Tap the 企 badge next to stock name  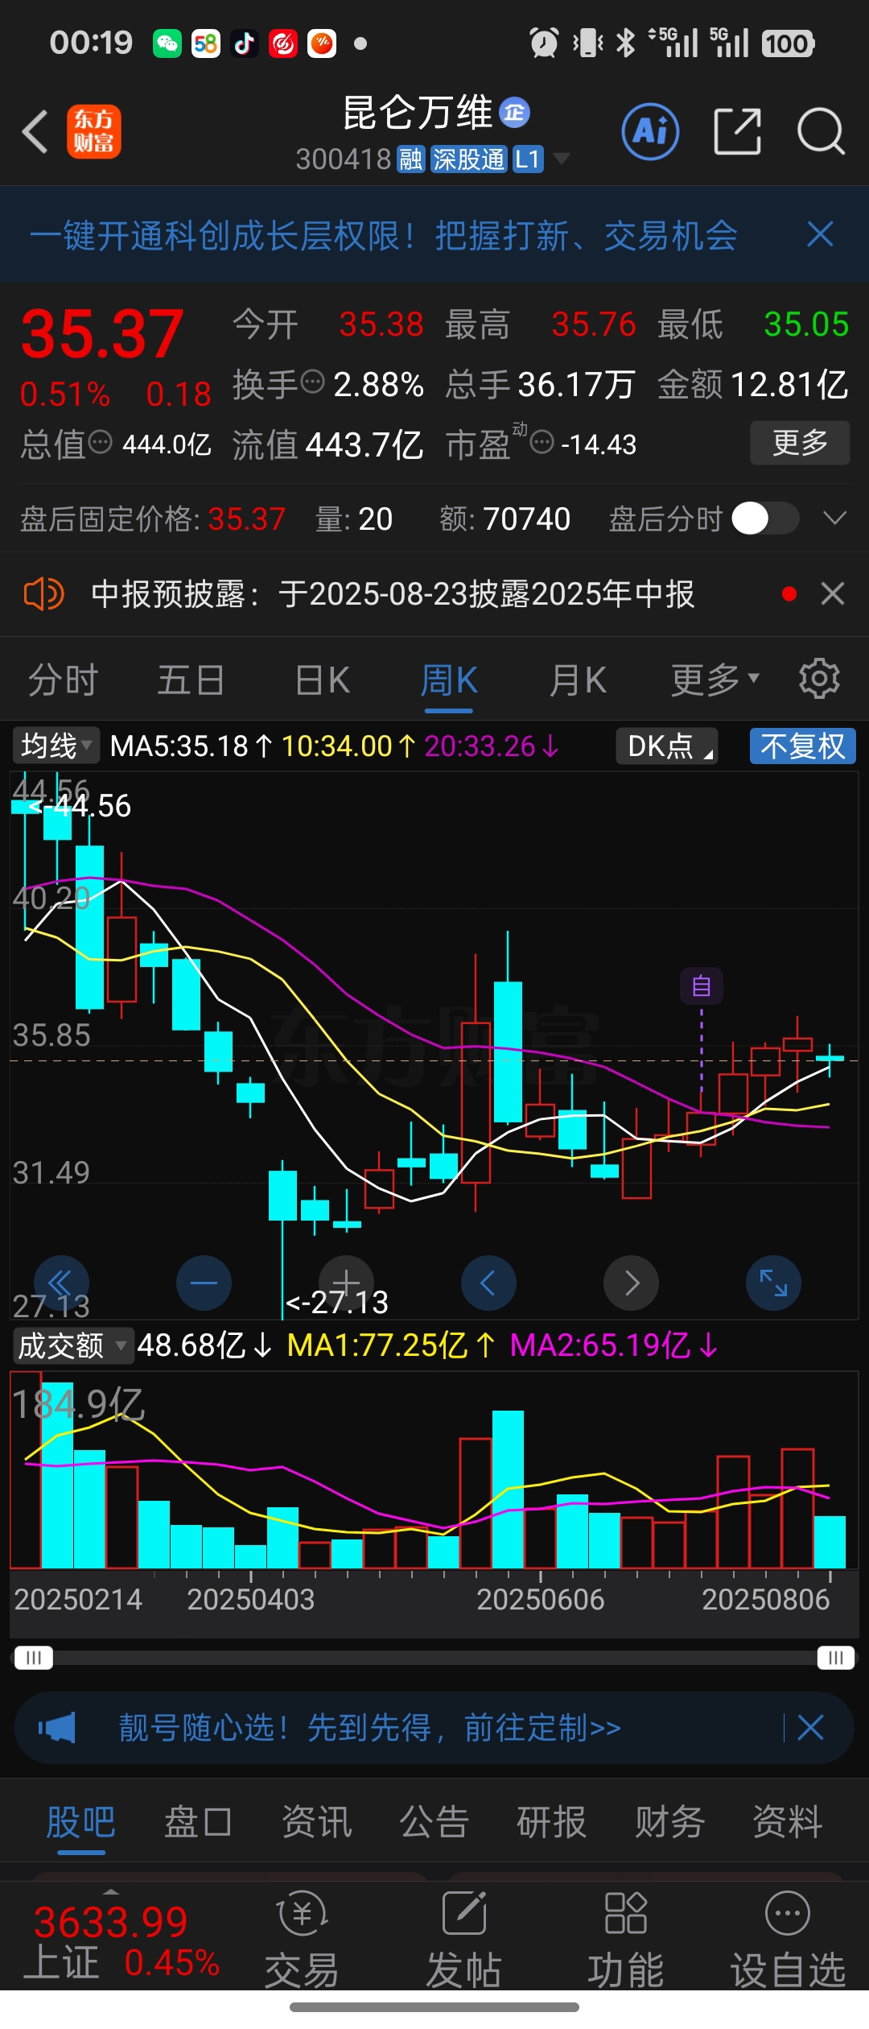[515, 113]
